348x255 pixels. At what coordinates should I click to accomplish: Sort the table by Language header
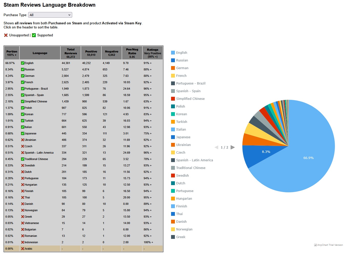tap(40, 53)
